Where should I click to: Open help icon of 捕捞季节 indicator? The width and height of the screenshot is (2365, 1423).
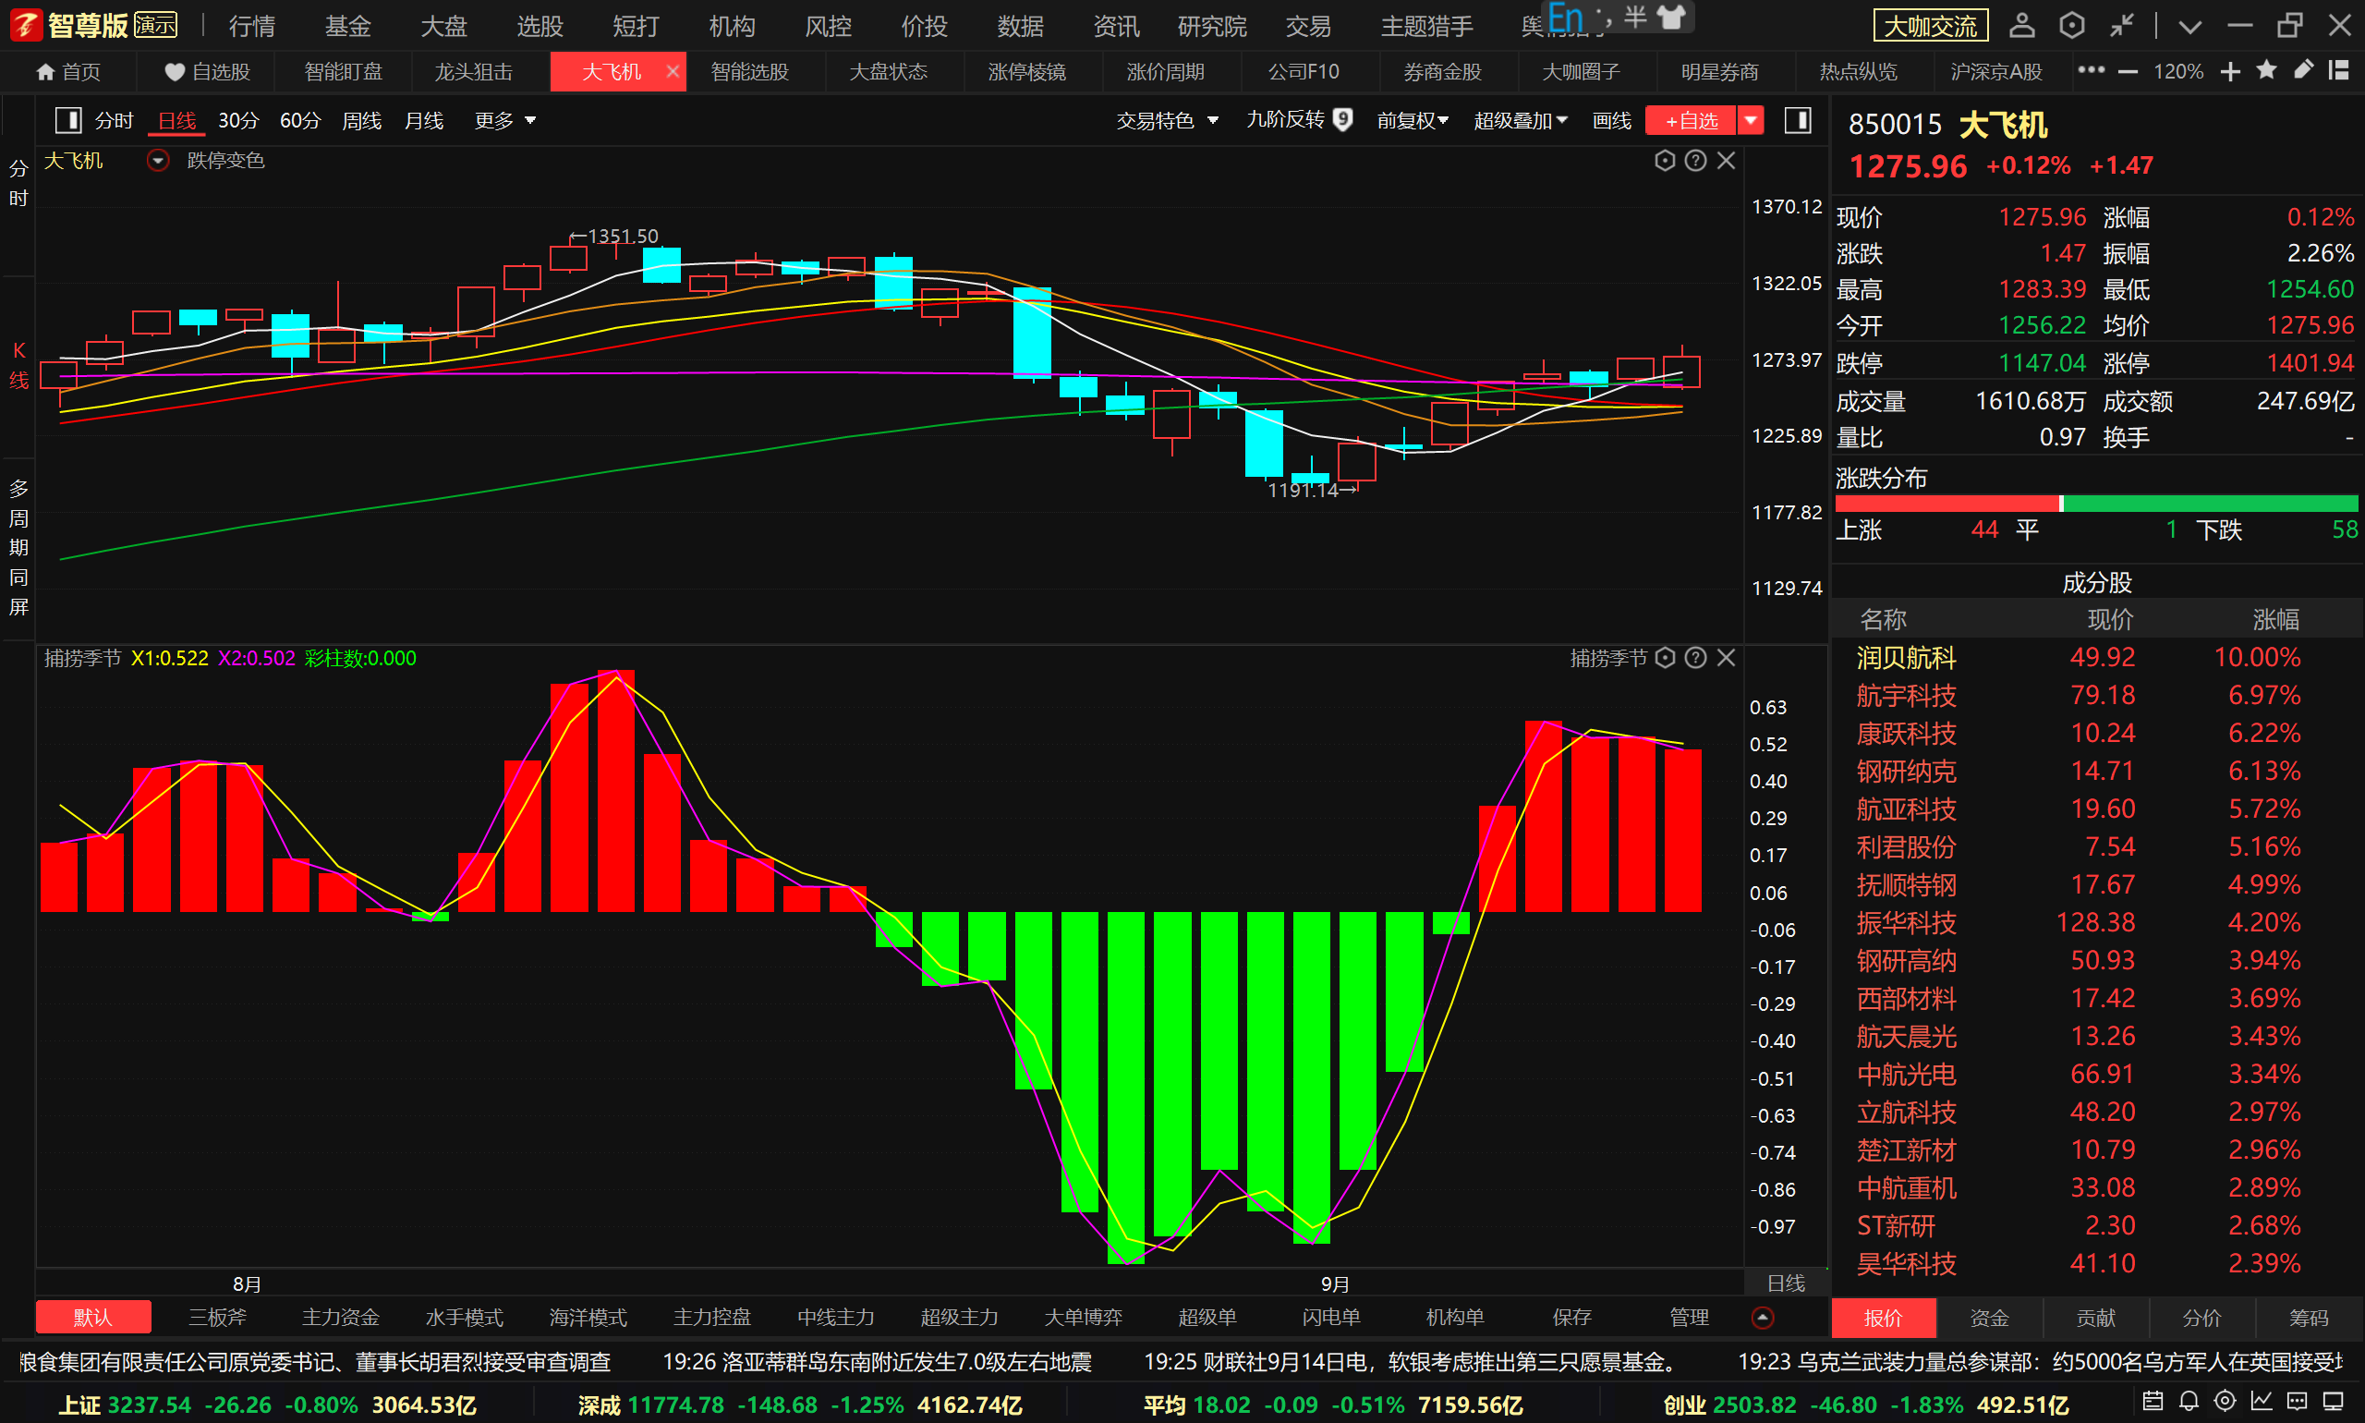pos(1695,658)
